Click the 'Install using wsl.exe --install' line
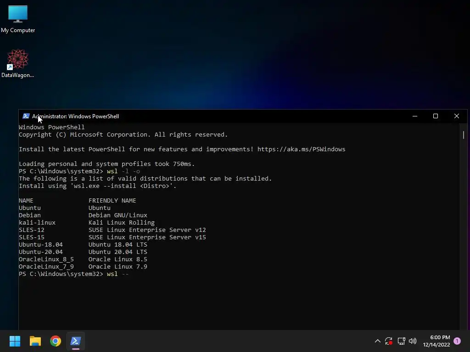470x352 pixels. pos(97,186)
